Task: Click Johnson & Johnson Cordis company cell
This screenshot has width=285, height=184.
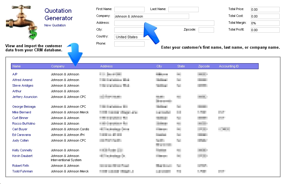Action: pos(70,129)
